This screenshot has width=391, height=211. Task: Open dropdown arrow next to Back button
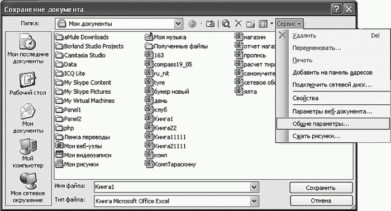[x=201, y=24]
